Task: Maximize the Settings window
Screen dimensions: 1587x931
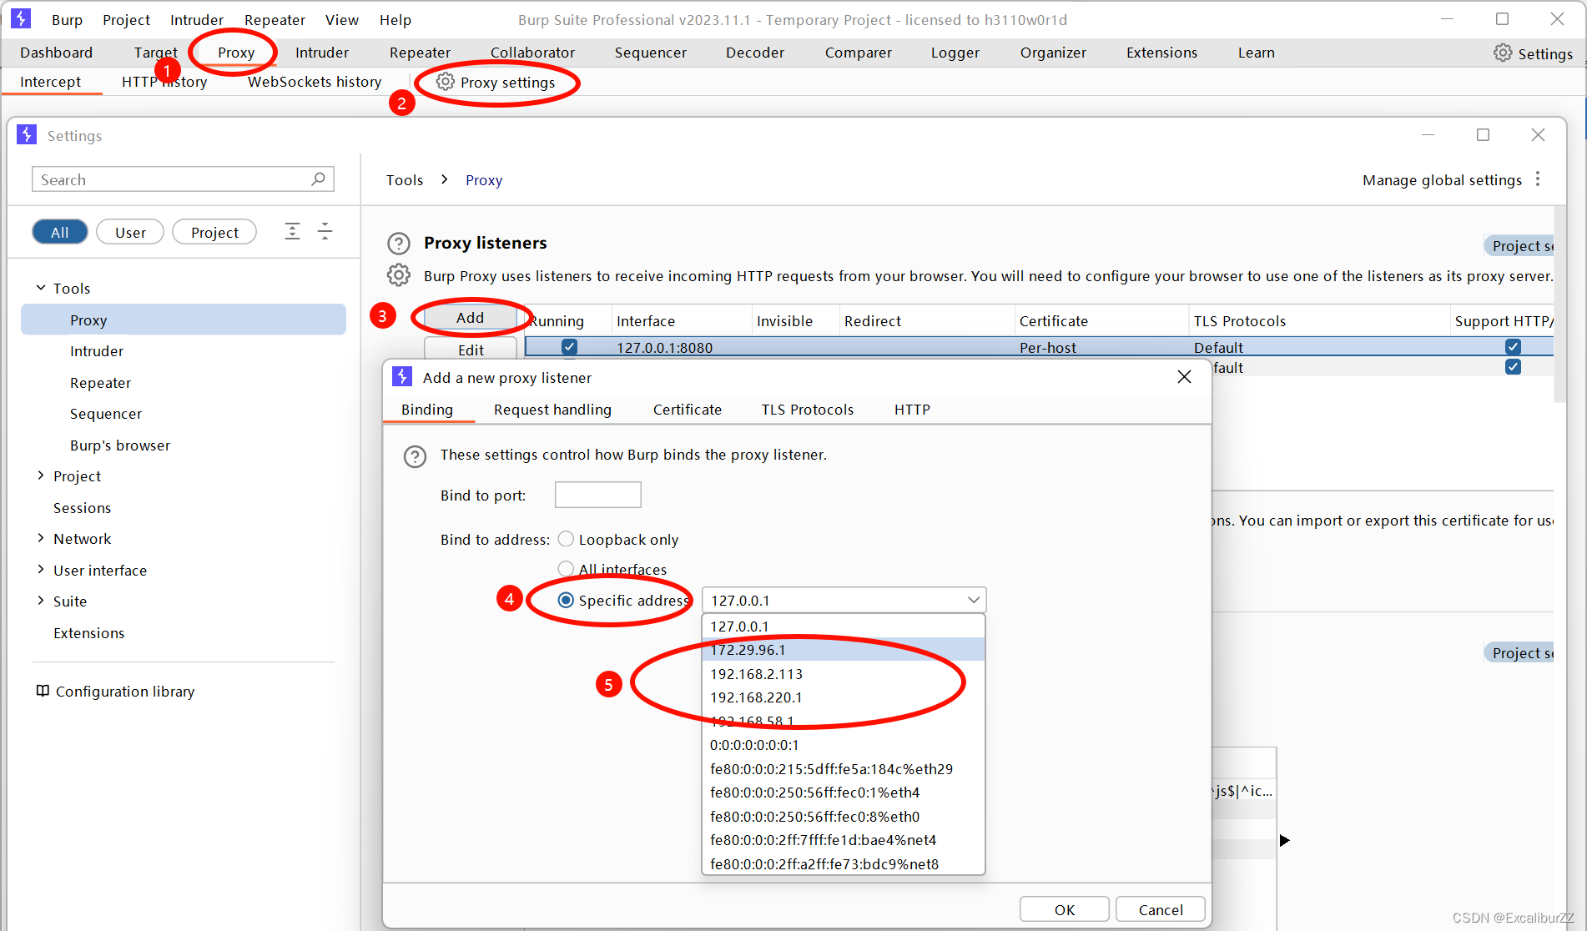Action: (1483, 135)
